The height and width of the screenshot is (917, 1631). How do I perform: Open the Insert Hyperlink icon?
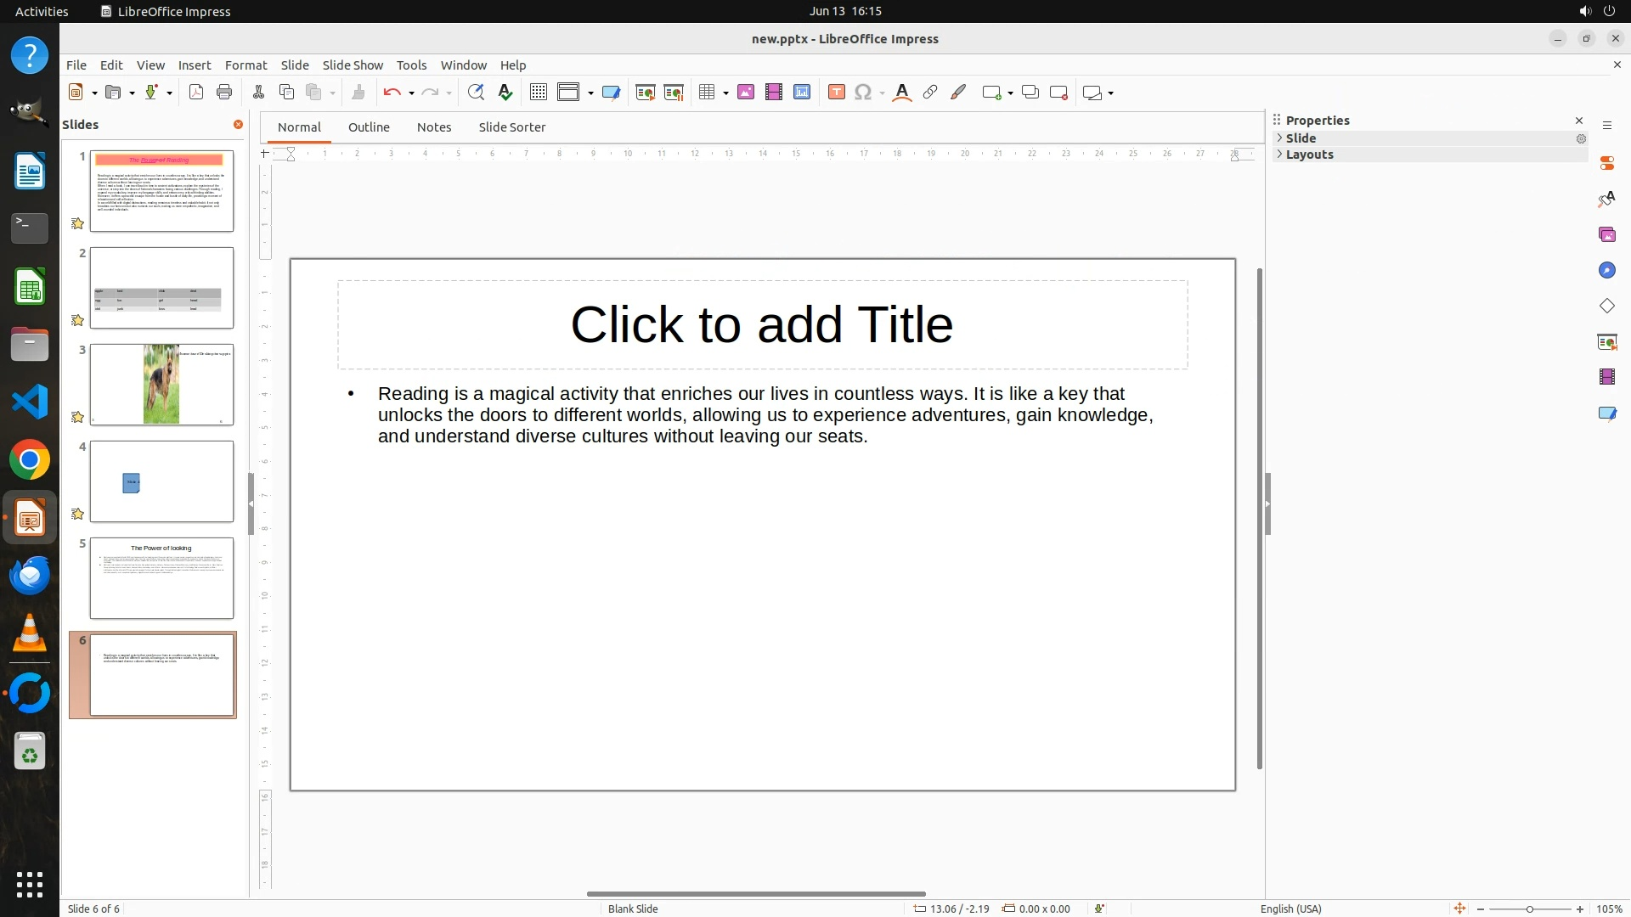coord(930,93)
